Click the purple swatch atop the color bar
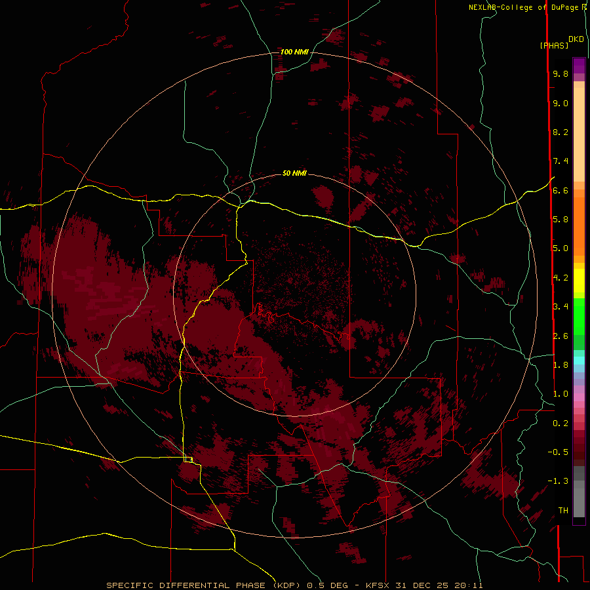Screen dimensions: 590x590 579,66
